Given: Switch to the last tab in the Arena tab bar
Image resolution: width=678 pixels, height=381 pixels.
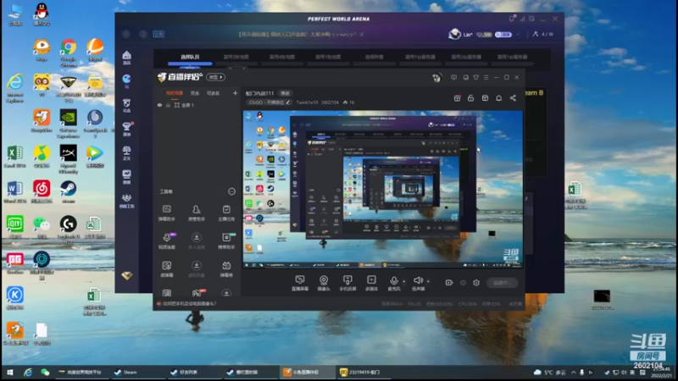Looking at the screenshot, I should [x=512, y=57].
